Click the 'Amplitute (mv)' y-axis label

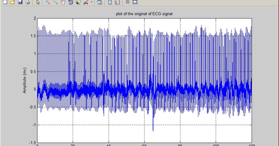25,81
